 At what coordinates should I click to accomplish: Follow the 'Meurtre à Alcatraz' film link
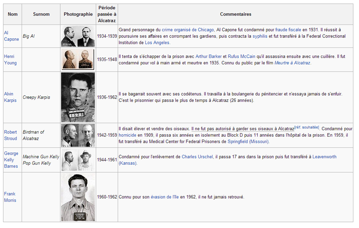click(292, 63)
